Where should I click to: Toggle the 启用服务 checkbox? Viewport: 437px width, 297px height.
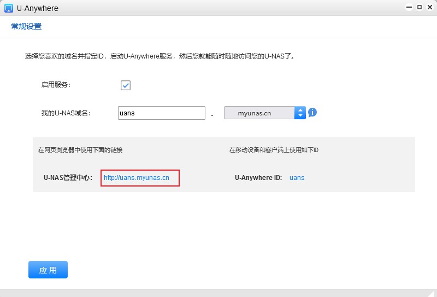pos(126,85)
